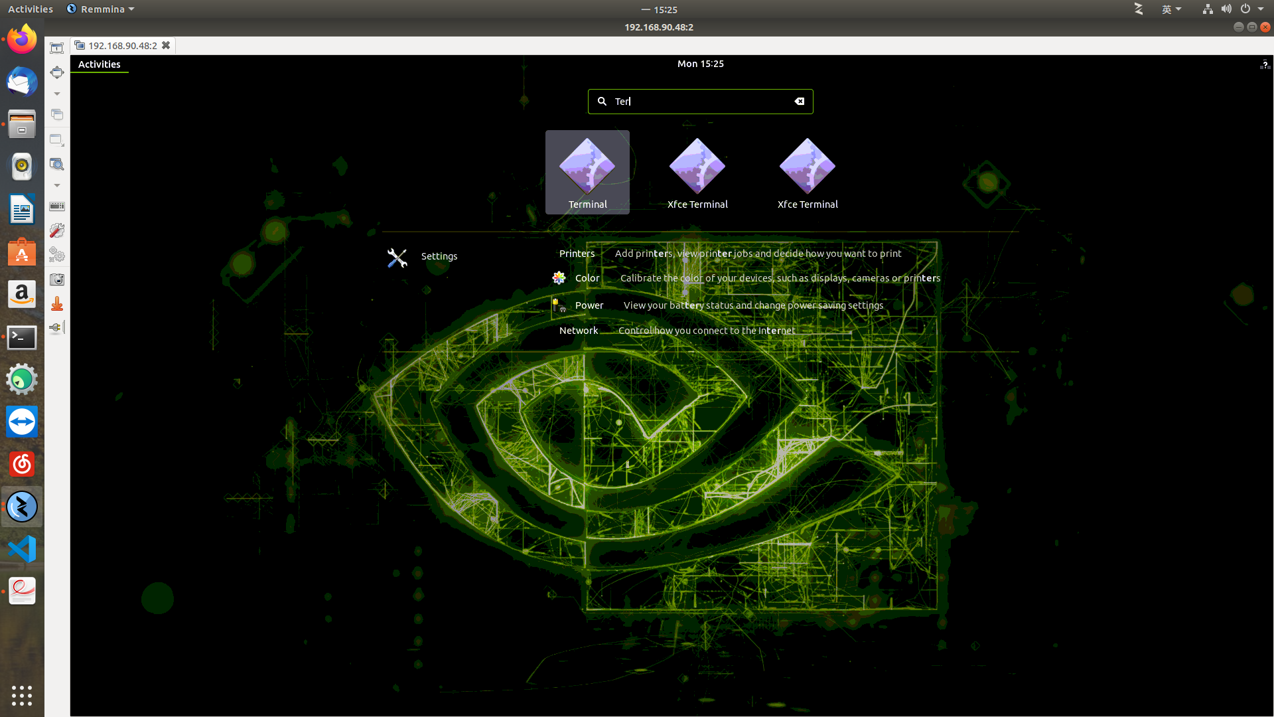The width and height of the screenshot is (1274, 717).
Task: Open NetEase Cloud Music from the dock
Action: [22, 464]
